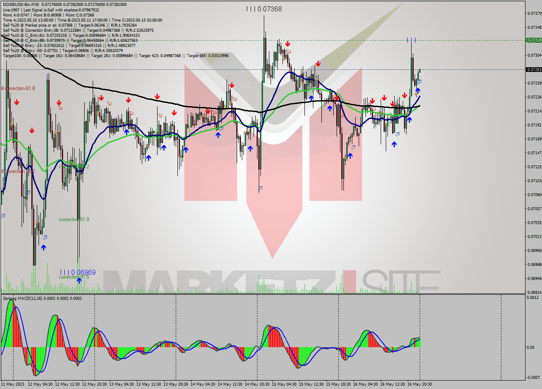
Task: Select the green 'correction 87.5' label
Action: (74, 277)
